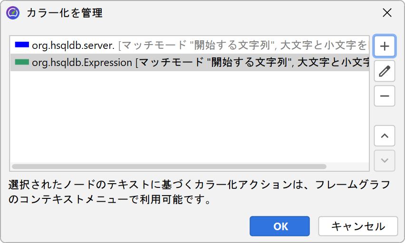405x243 pixels.
Task: Click the app icon in title bar
Action: pos(13,13)
